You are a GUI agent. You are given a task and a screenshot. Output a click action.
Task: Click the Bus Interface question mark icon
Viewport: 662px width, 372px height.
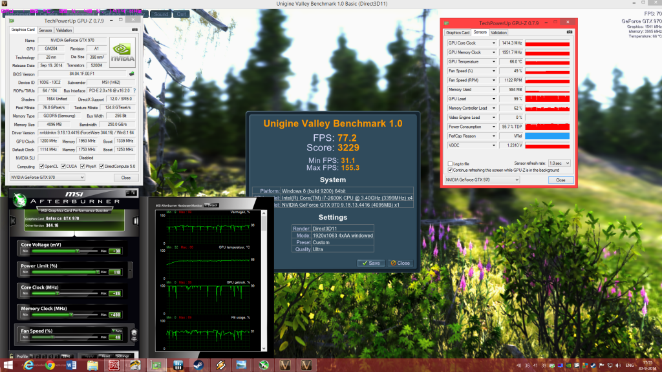134,90
